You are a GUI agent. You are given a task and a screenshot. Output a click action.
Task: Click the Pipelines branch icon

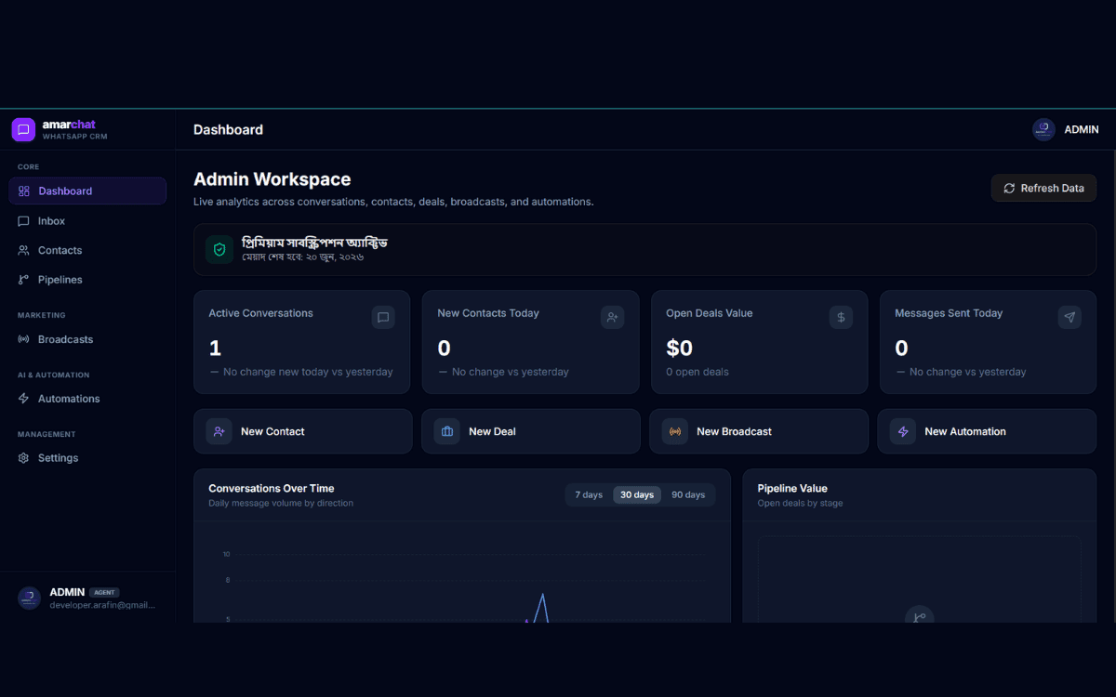[24, 280]
